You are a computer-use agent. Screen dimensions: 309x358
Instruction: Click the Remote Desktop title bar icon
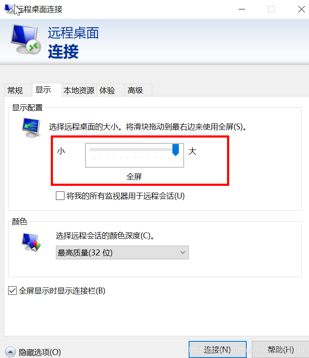[x=9, y=9]
